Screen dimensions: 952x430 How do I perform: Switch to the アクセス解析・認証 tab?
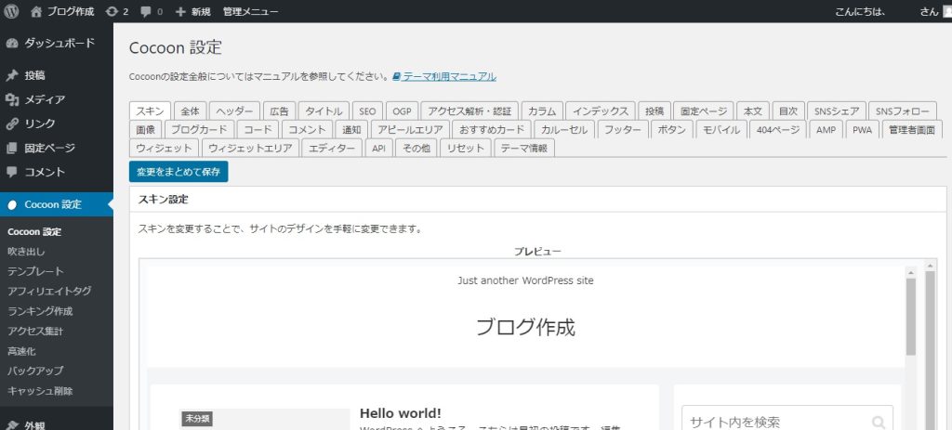[469, 111]
